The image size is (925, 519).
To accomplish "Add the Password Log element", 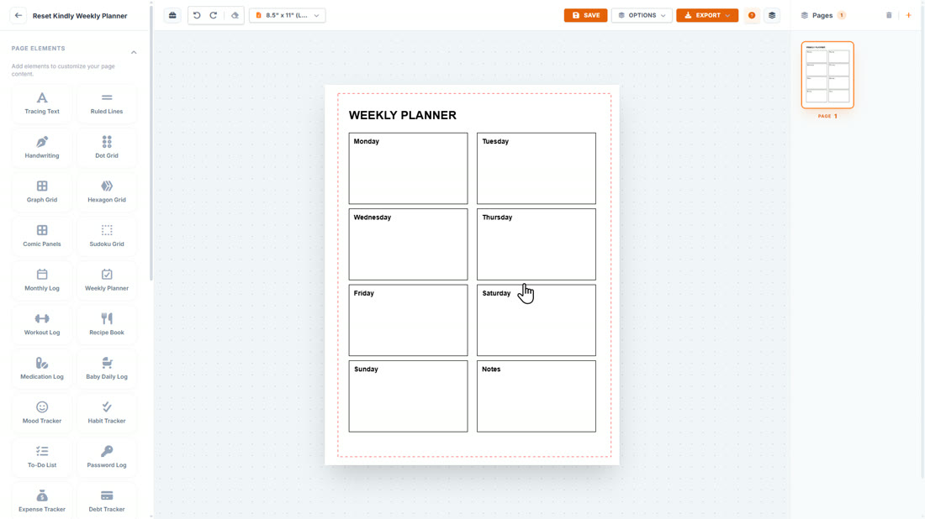I will [x=107, y=457].
